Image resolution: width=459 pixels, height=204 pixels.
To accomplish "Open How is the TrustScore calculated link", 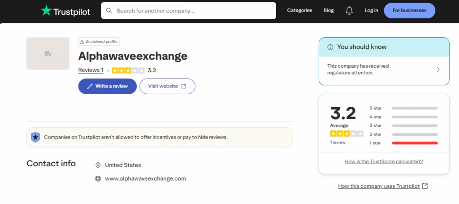I will click(384, 161).
